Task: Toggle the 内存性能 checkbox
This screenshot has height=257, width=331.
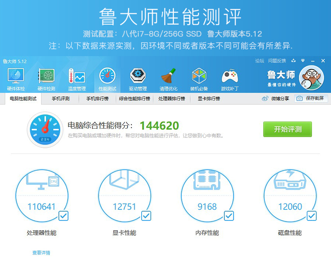Action: pyautogui.click(x=229, y=216)
